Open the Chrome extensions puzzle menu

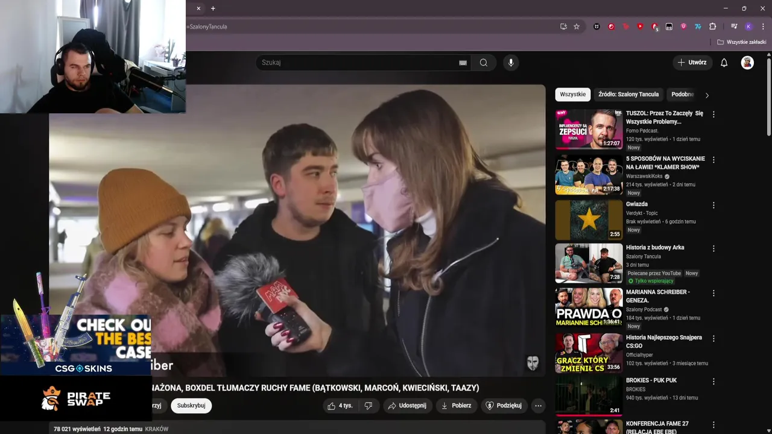coord(712,27)
